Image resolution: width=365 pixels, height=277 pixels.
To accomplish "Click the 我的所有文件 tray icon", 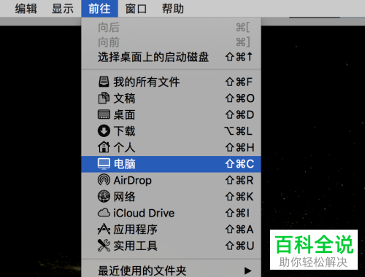I will [x=104, y=82].
